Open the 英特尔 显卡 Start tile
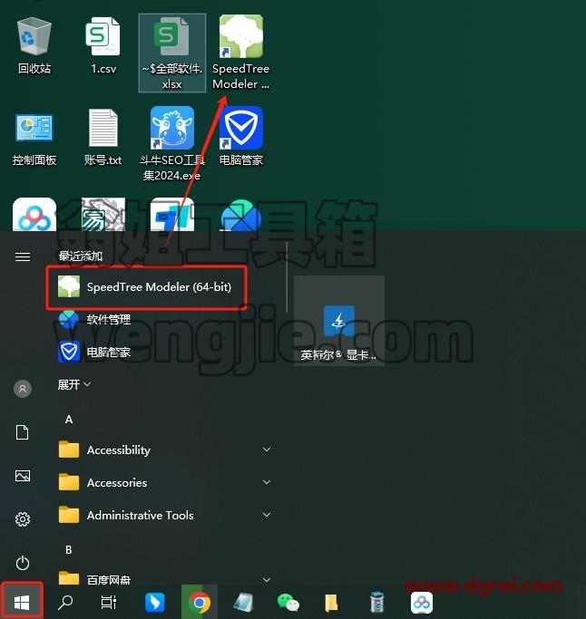The image size is (586, 619). pyautogui.click(x=339, y=321)
